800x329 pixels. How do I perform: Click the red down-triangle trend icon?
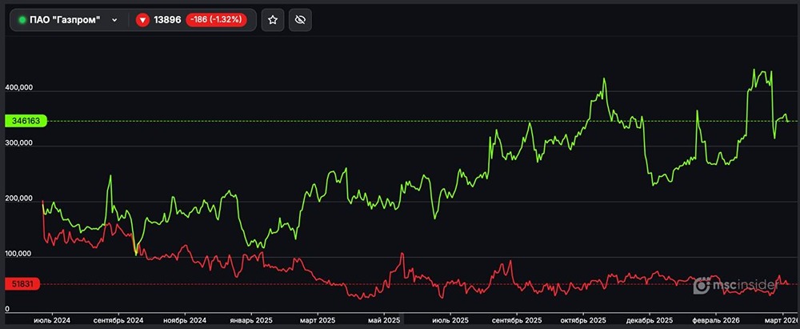pos(143,20)
